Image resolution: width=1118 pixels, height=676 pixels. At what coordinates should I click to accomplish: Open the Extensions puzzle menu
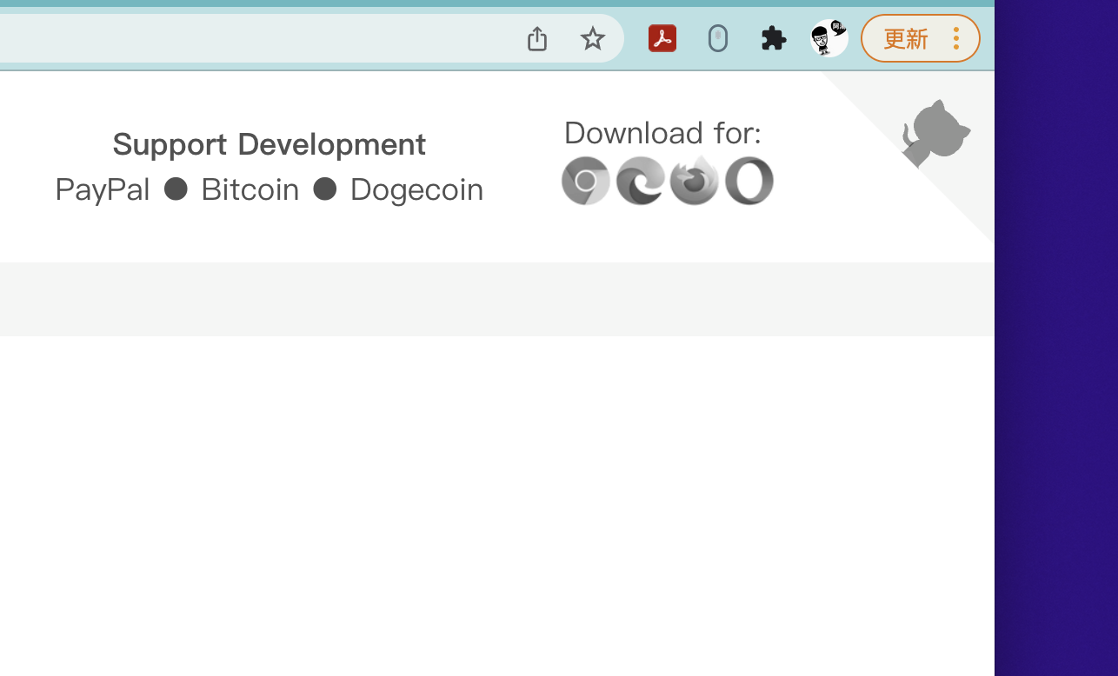pyautogui.click(x=774, y=38)
